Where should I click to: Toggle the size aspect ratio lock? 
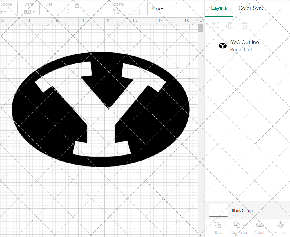pos(77,6)
